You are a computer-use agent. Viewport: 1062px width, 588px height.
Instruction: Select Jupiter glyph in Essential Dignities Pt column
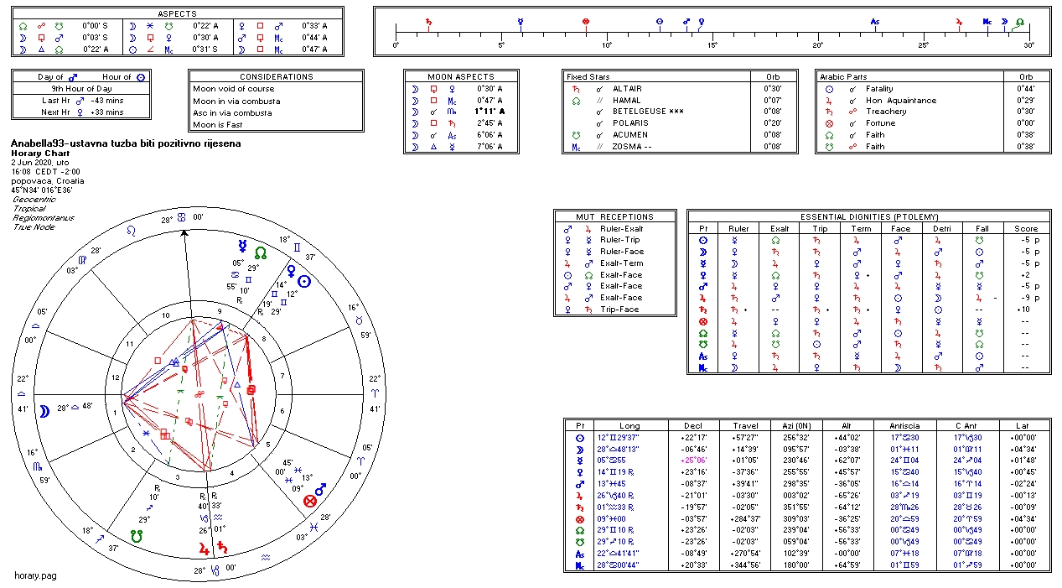point(702,298)
